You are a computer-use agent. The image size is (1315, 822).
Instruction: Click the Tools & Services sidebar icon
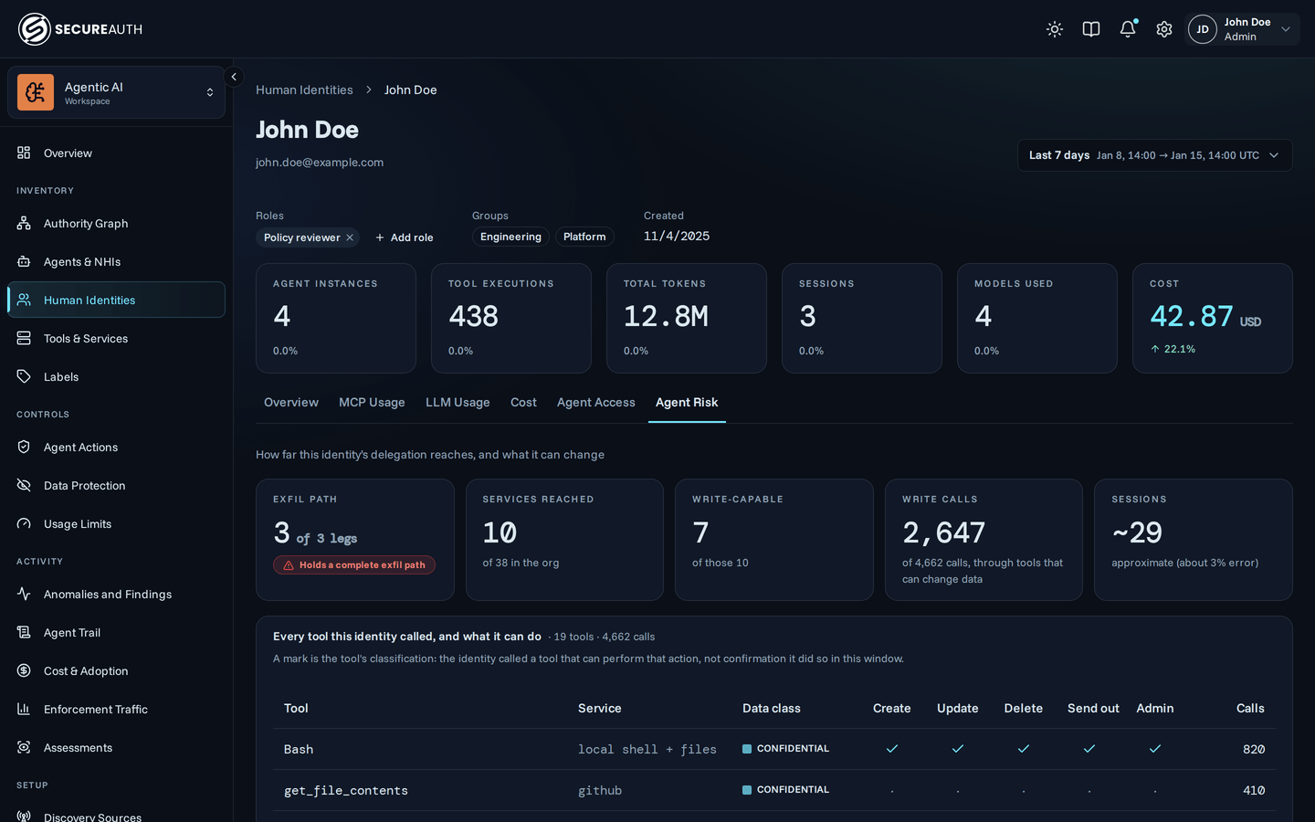(24, 338)
